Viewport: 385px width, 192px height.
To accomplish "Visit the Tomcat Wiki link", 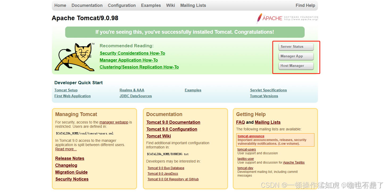I will [x=159, y=136].
